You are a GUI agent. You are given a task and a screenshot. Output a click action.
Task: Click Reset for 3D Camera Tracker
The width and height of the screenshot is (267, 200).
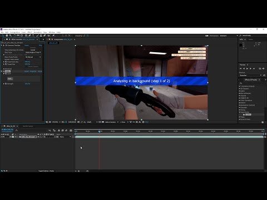pyautogui.click(x=27, y=46)
